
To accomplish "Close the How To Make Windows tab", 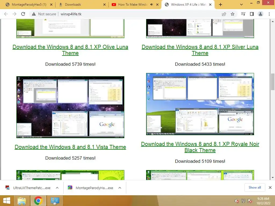I will pos(157,5).
